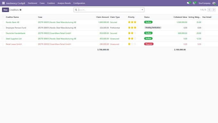Image resolution: width=218 pixels, height=123 pixels.
Task: Sort by Has Voted column header
Action: pyautogui.click(x=207, y=17)
